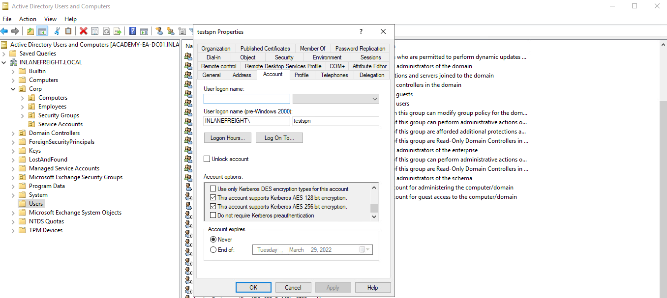Click the User logon name text field
This screenshot has height=298, width=667.
pyautogui.click(x=247, y=99)
